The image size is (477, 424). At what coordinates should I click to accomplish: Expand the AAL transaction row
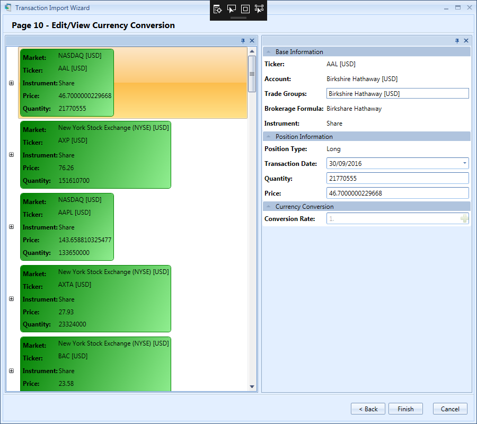pyautogui.click(x=12, y=83)
